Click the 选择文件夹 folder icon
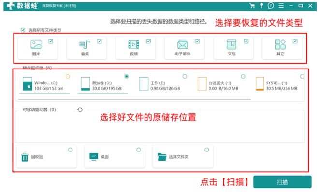 tap(162, 157)
